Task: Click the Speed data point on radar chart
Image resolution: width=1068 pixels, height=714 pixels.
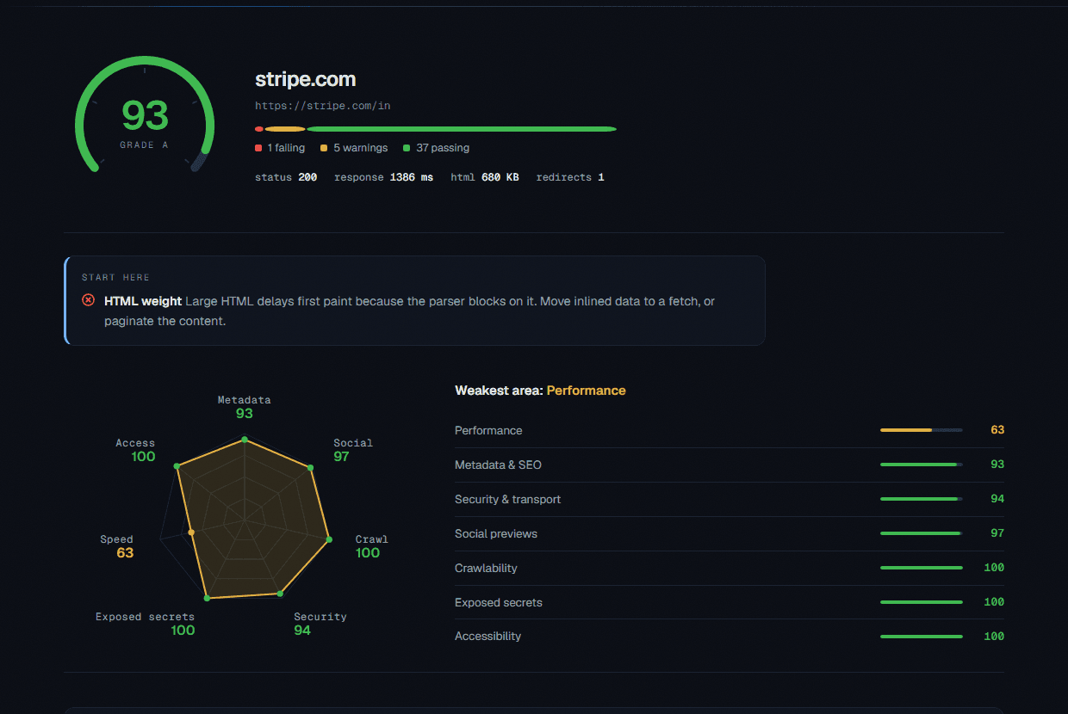Action: pos(191,532)
